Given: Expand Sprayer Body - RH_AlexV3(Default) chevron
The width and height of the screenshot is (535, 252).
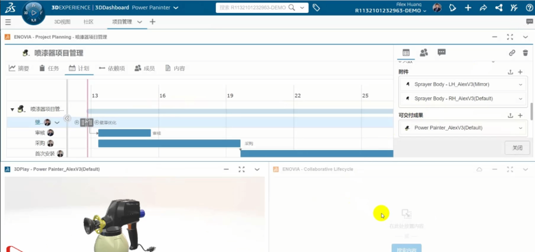Looking at the screenshot, I should 520,99.
